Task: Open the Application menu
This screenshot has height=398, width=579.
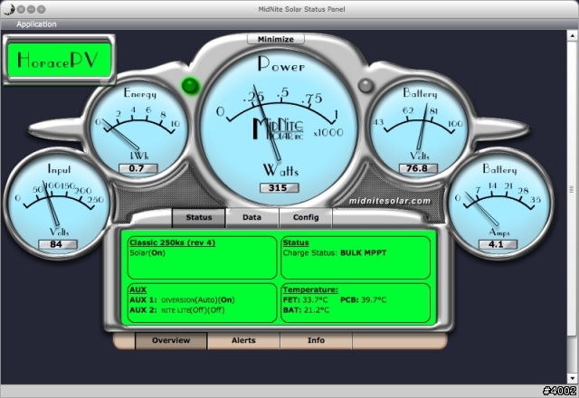Action: coord(36,24)
